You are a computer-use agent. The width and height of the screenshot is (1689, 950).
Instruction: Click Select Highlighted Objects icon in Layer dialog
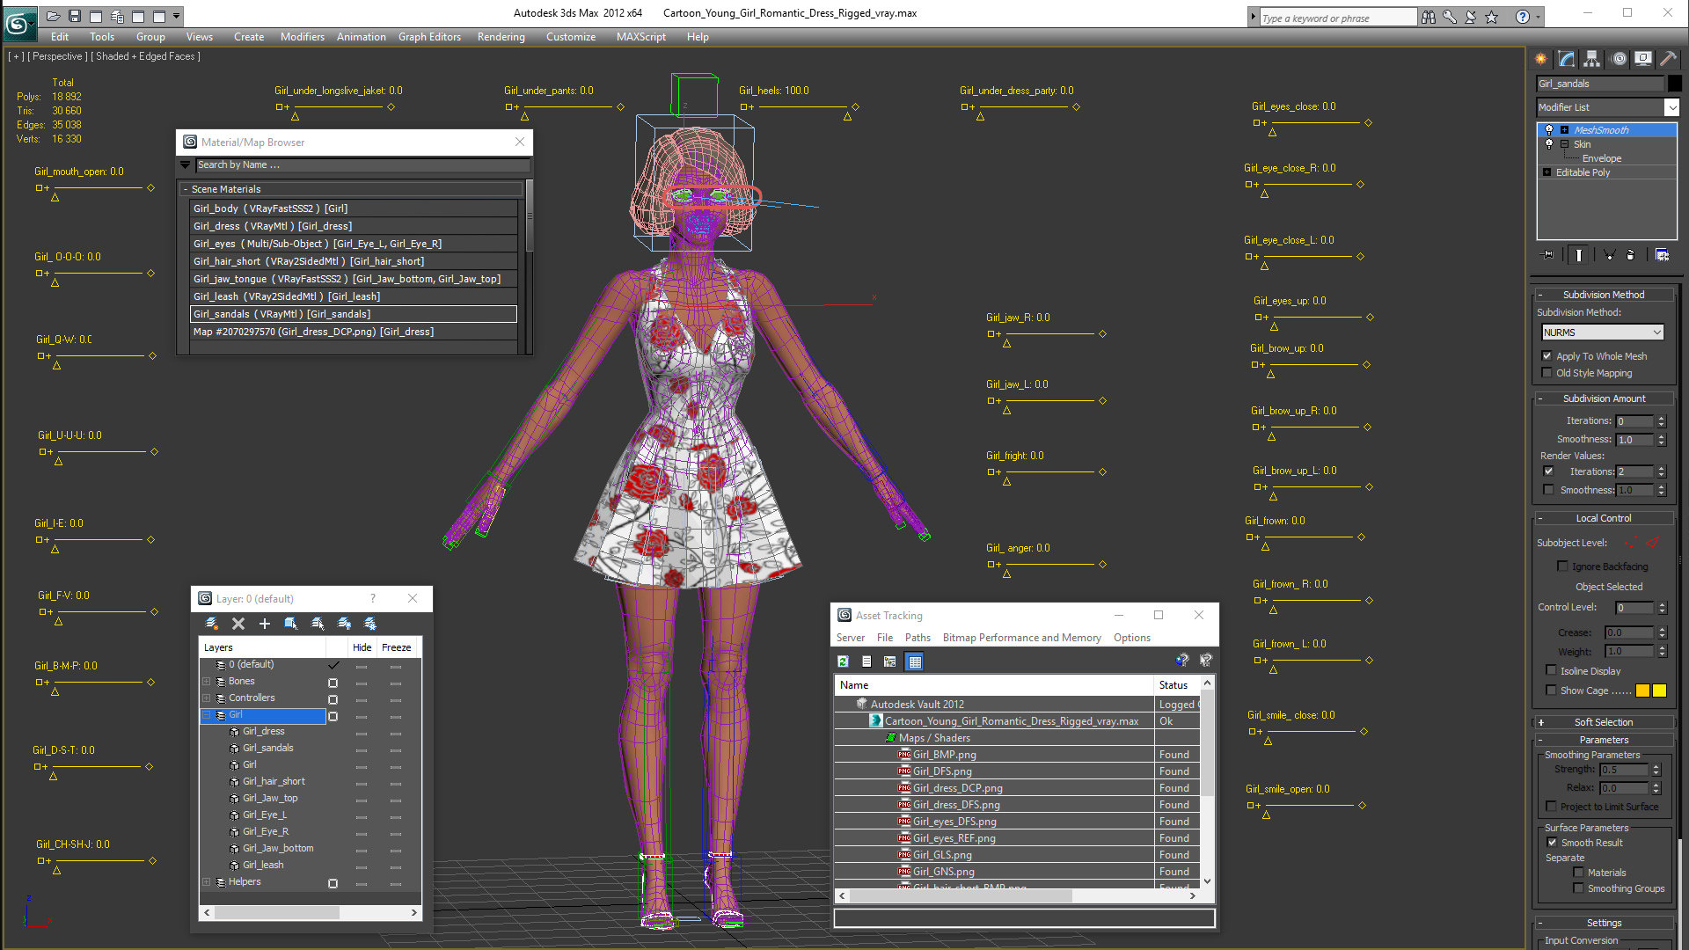[x=291, y=624]
